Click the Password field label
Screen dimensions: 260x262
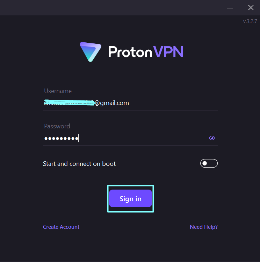coord(57,126)
